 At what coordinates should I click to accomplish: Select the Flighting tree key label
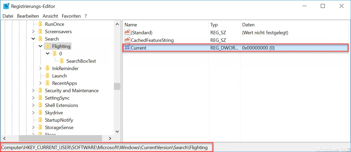[x=61, y=46]
